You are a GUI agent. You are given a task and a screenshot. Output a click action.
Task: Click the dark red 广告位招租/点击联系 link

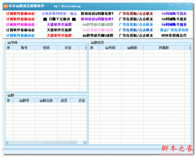136,14
